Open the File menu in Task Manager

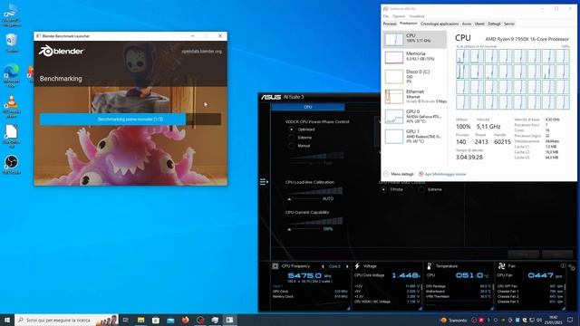[x=385, y=16]
